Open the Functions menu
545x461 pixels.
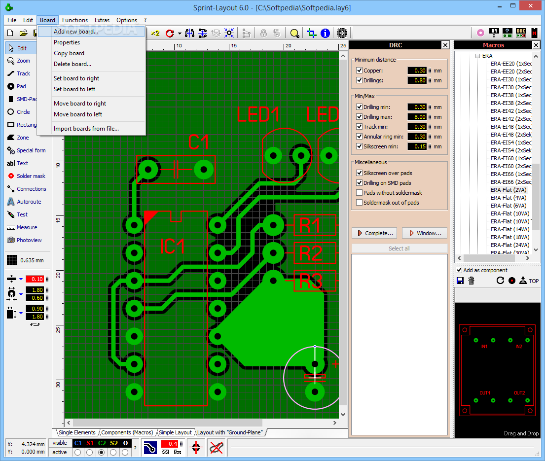click(75, 20)
